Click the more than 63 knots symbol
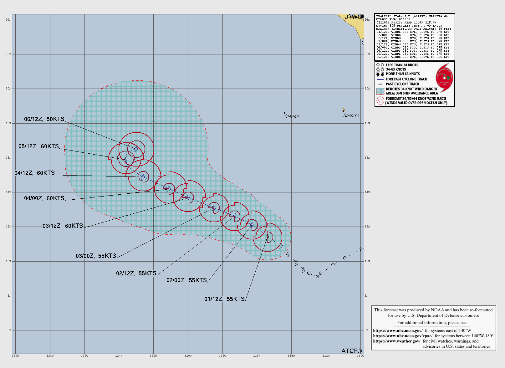Viewport: 505px width, 368px height. [380, 74]
